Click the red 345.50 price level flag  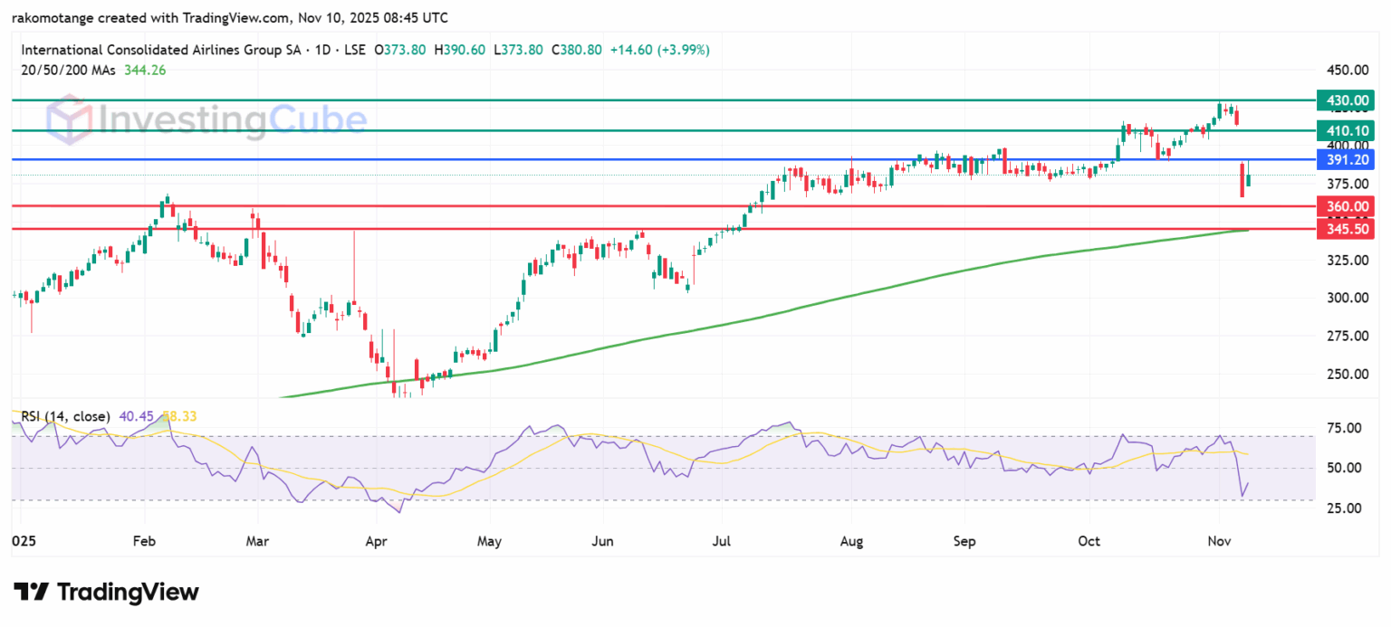(1347, 229)
